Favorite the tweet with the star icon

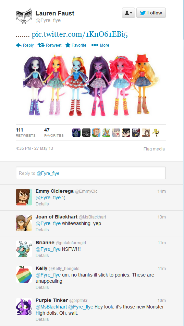(x=76, y=45)
